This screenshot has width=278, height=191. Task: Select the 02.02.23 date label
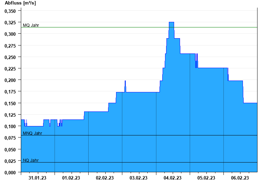pos(105,178)
